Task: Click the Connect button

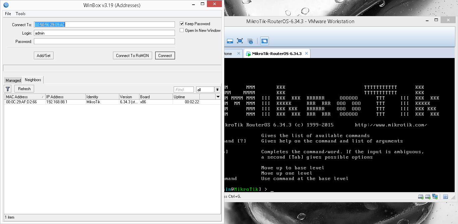Action: (x=165, y=56)
